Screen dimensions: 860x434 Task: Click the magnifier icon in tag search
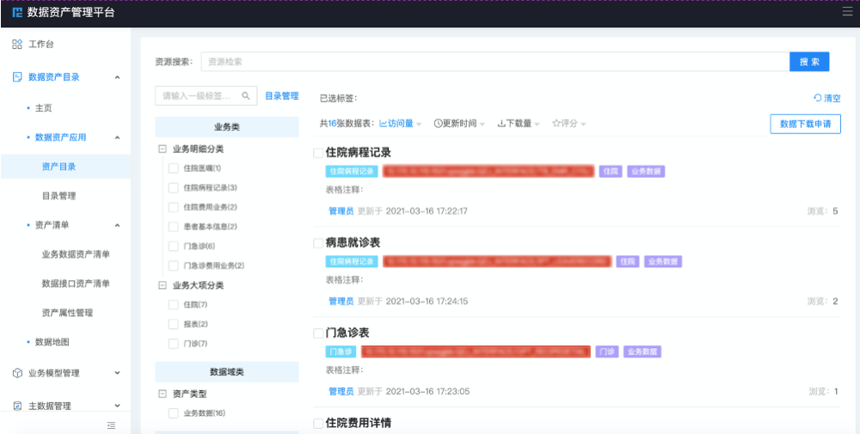click(x=246, y=95)
